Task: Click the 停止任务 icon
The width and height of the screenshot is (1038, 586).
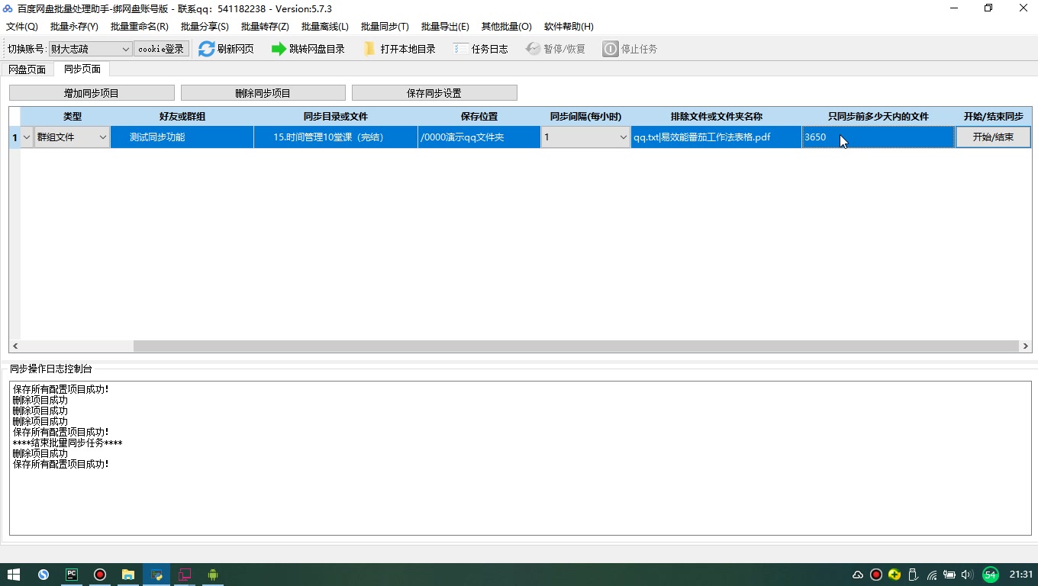Action: (611, 49)
